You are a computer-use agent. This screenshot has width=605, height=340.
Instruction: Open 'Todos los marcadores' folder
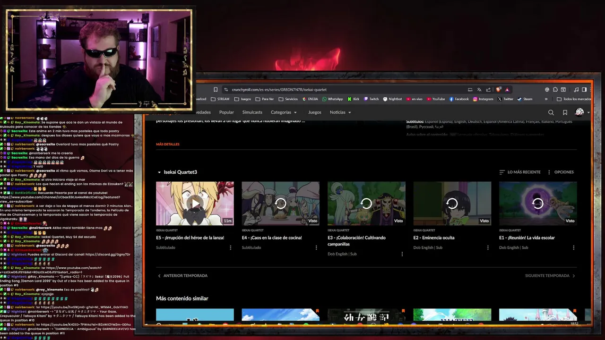pyautogui.click(x=574, y=99)
